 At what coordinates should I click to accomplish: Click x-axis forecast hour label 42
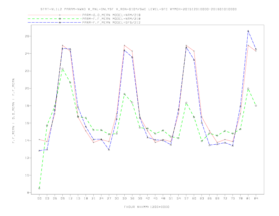[148, 198]
